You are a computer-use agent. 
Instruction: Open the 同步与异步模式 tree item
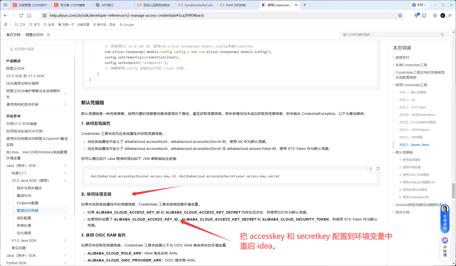29,188
